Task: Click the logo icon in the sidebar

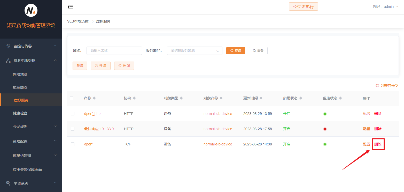Action: 31,11
